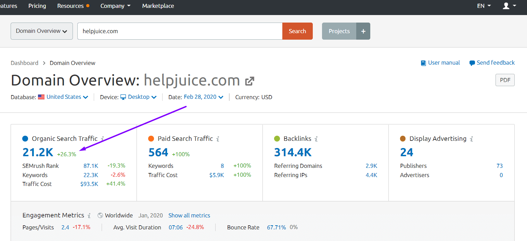Expand the Desktop device dropdown

142,97
